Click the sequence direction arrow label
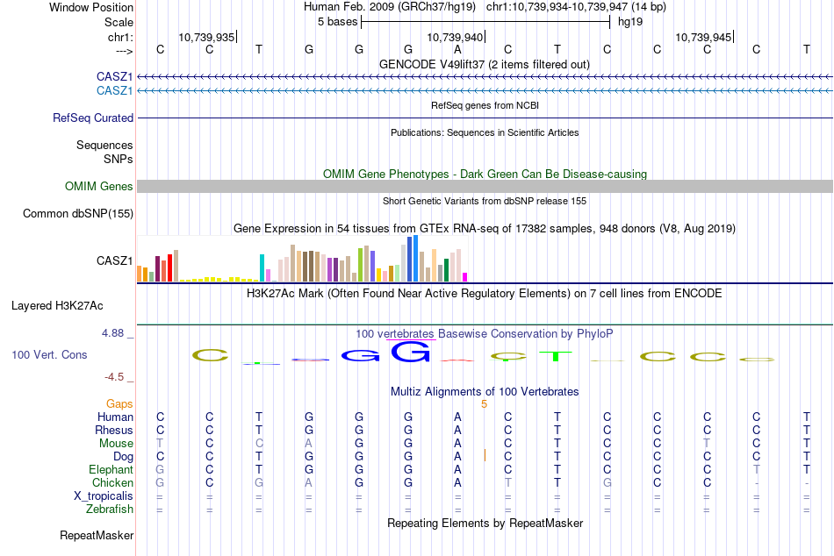This screenshot has height=556, width=834. [x=125, y=51]
